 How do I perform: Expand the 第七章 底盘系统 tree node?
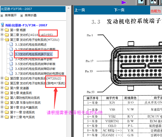click(x=2, y=93)
